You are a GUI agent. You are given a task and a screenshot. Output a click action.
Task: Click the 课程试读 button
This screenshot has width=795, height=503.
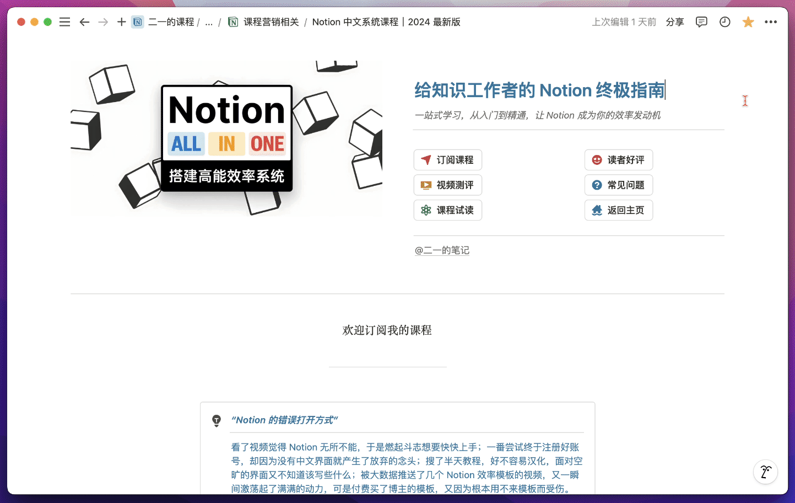[x=448, y=210]
